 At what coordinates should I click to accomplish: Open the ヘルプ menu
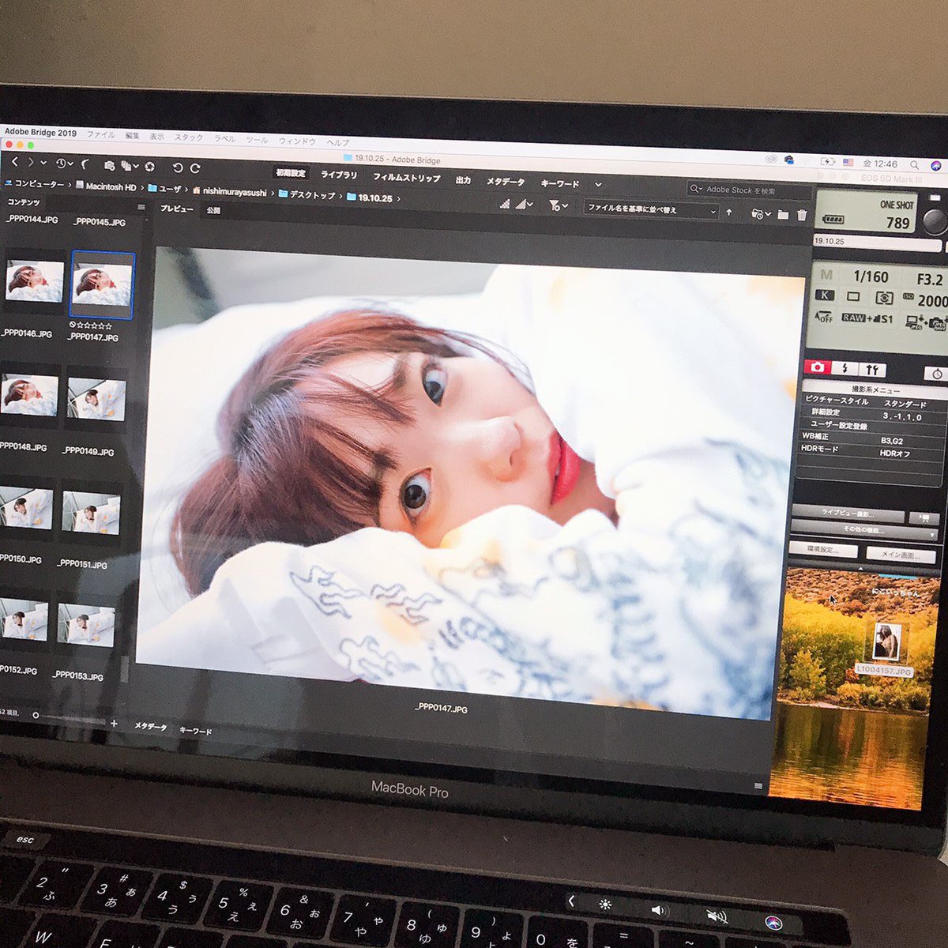tap(338, 143)
